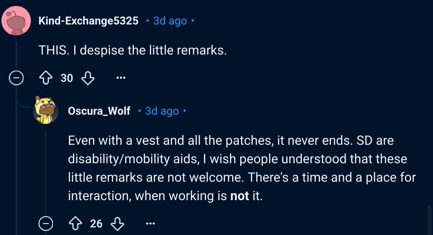Click the bold word "not" in the reply
This screenshot has height=235, width=433.
coord(240,196)
